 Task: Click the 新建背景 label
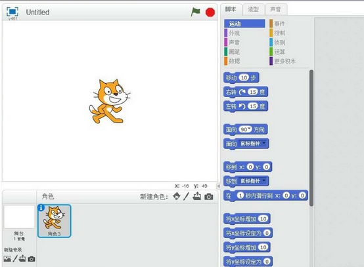tap(12, 250)
